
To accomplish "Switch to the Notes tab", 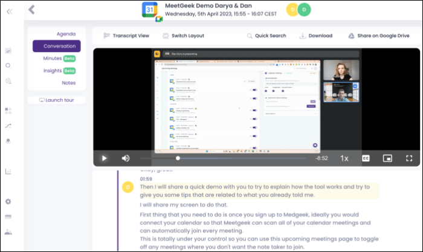I will pyautogui.click(x=68, y=83).
